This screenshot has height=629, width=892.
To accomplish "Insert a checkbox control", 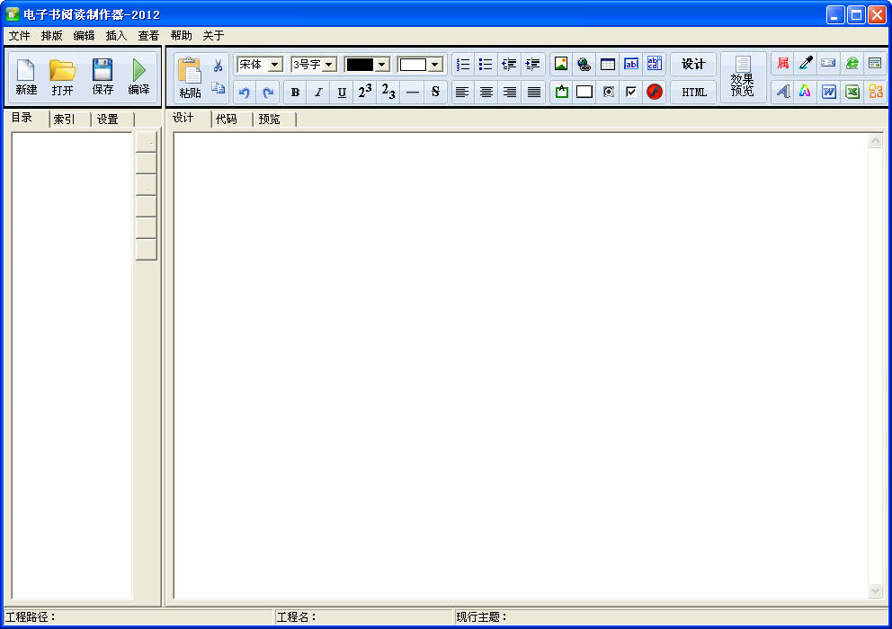I will pyautogui.click(x=631, y=92).
